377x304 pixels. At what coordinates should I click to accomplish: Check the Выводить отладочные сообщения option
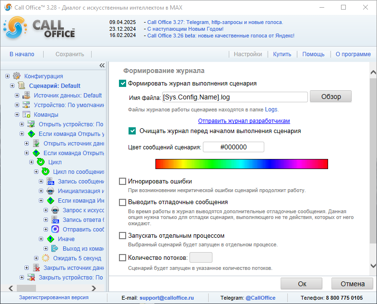[123, 202]
